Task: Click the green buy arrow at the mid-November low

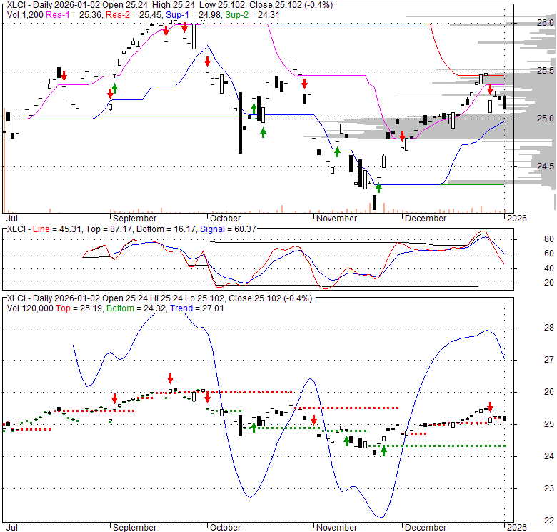Action: [378, 187]
